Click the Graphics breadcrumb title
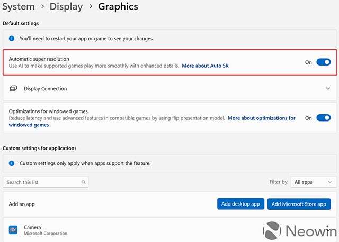The image size is (339, 242). (x=118, y=7)
